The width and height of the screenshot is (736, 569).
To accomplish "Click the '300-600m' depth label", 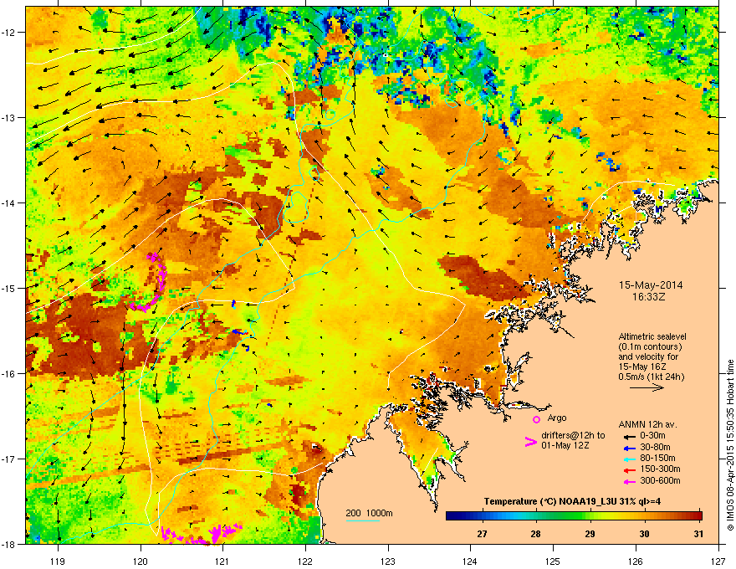I will [660, 481].
